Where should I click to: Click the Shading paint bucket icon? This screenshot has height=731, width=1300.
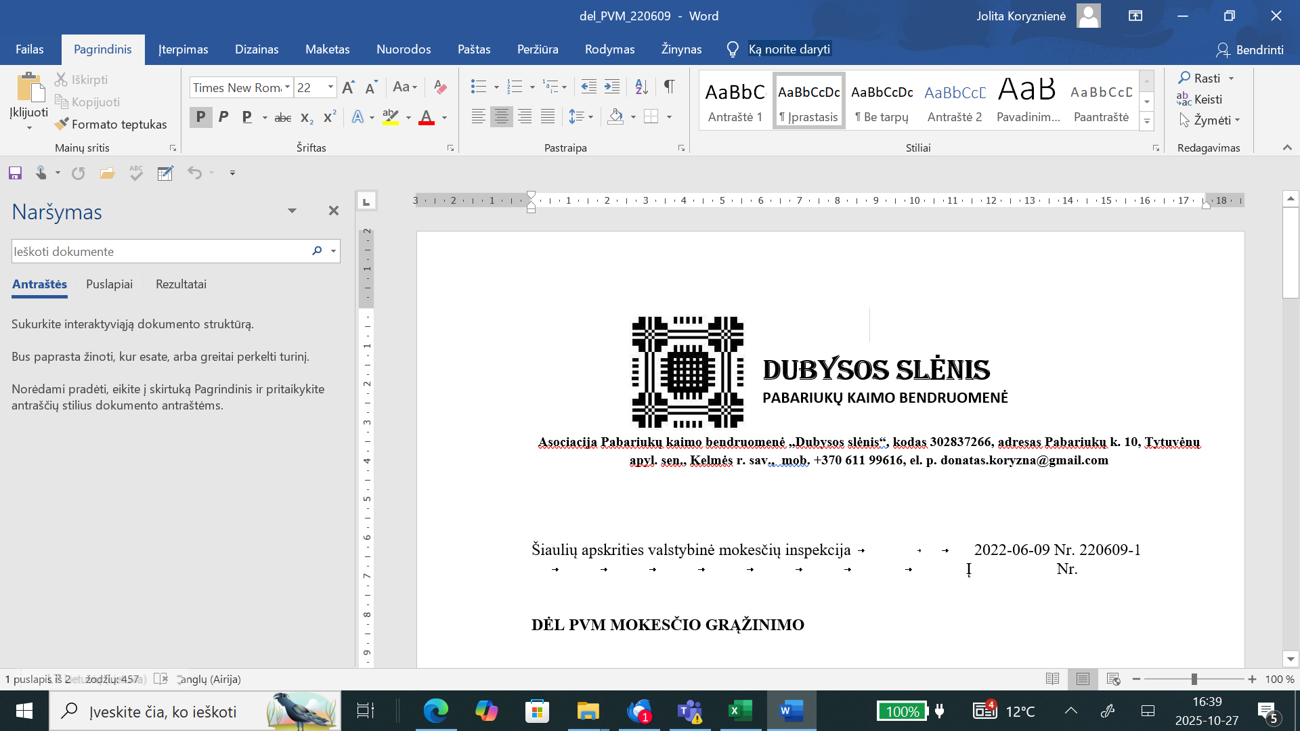pos(615,116)
